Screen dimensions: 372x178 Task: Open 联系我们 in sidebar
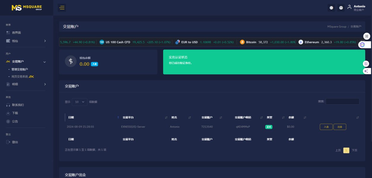click(x=18, y=105)
